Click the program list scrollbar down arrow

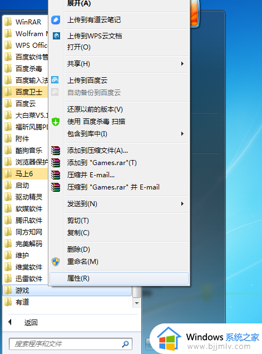click(x=137, y=303)
